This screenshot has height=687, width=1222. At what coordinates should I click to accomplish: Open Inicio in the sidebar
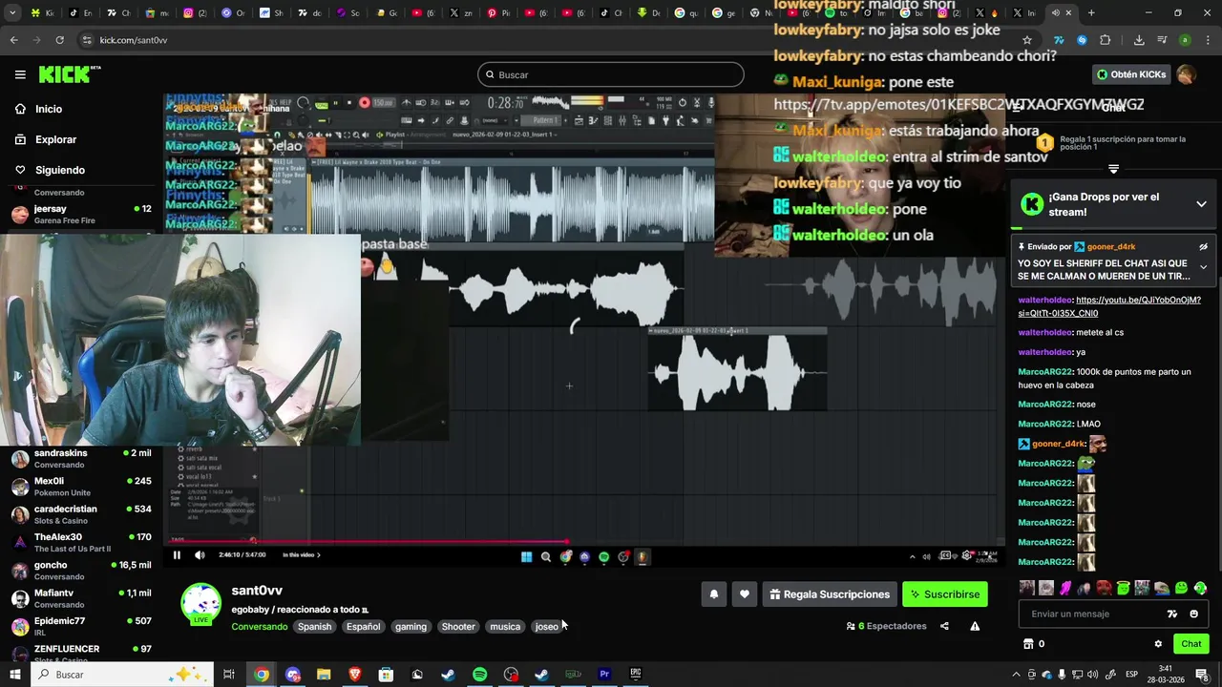tap(49, 109)
